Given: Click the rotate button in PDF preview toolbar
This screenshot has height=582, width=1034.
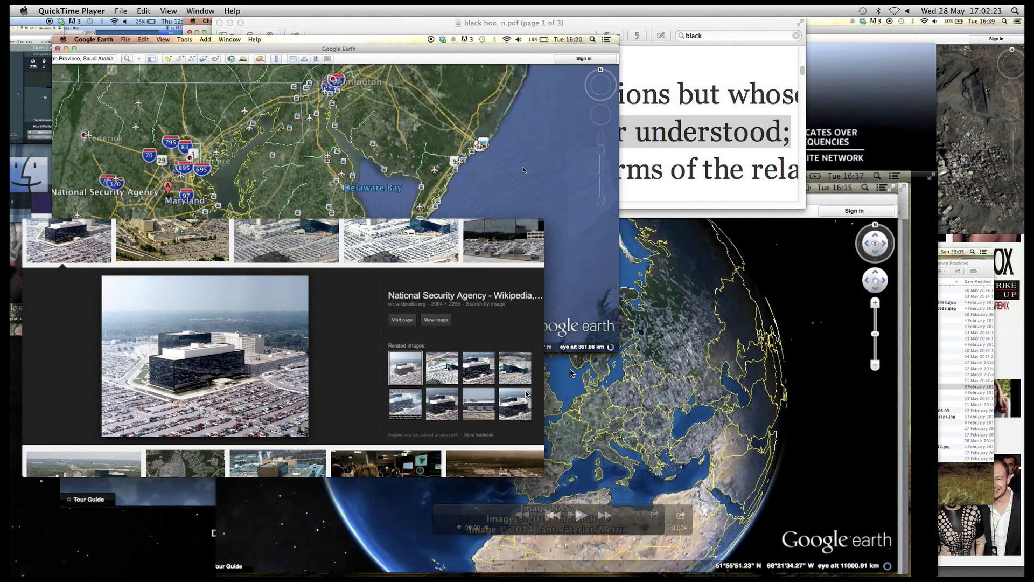Looking at the screenshot, I should pyautogui.click(x=637, y=36).
